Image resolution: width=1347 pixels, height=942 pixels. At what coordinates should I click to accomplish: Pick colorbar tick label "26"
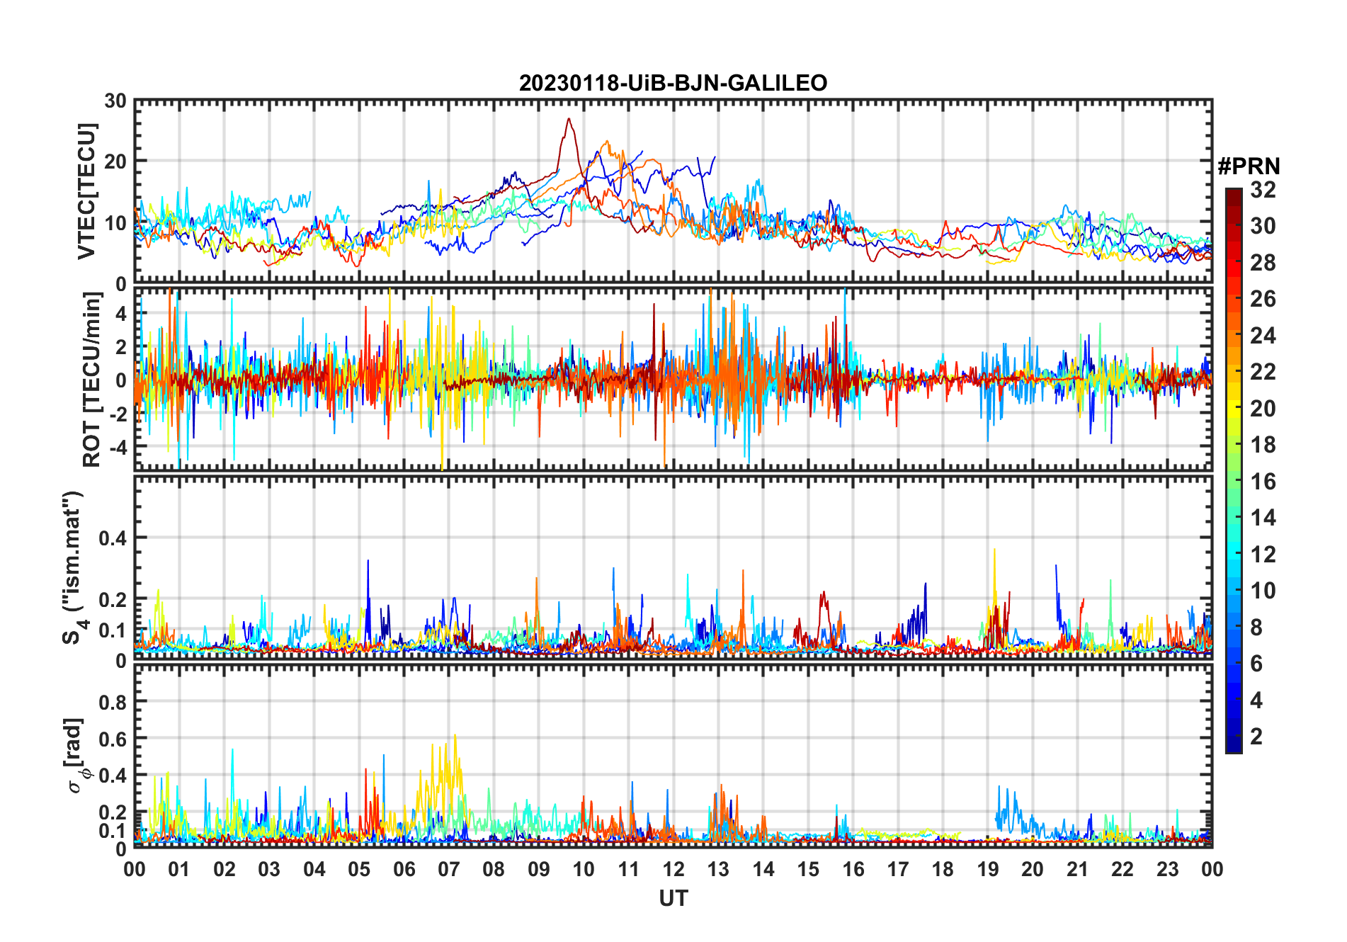(x=1263, y=299)
